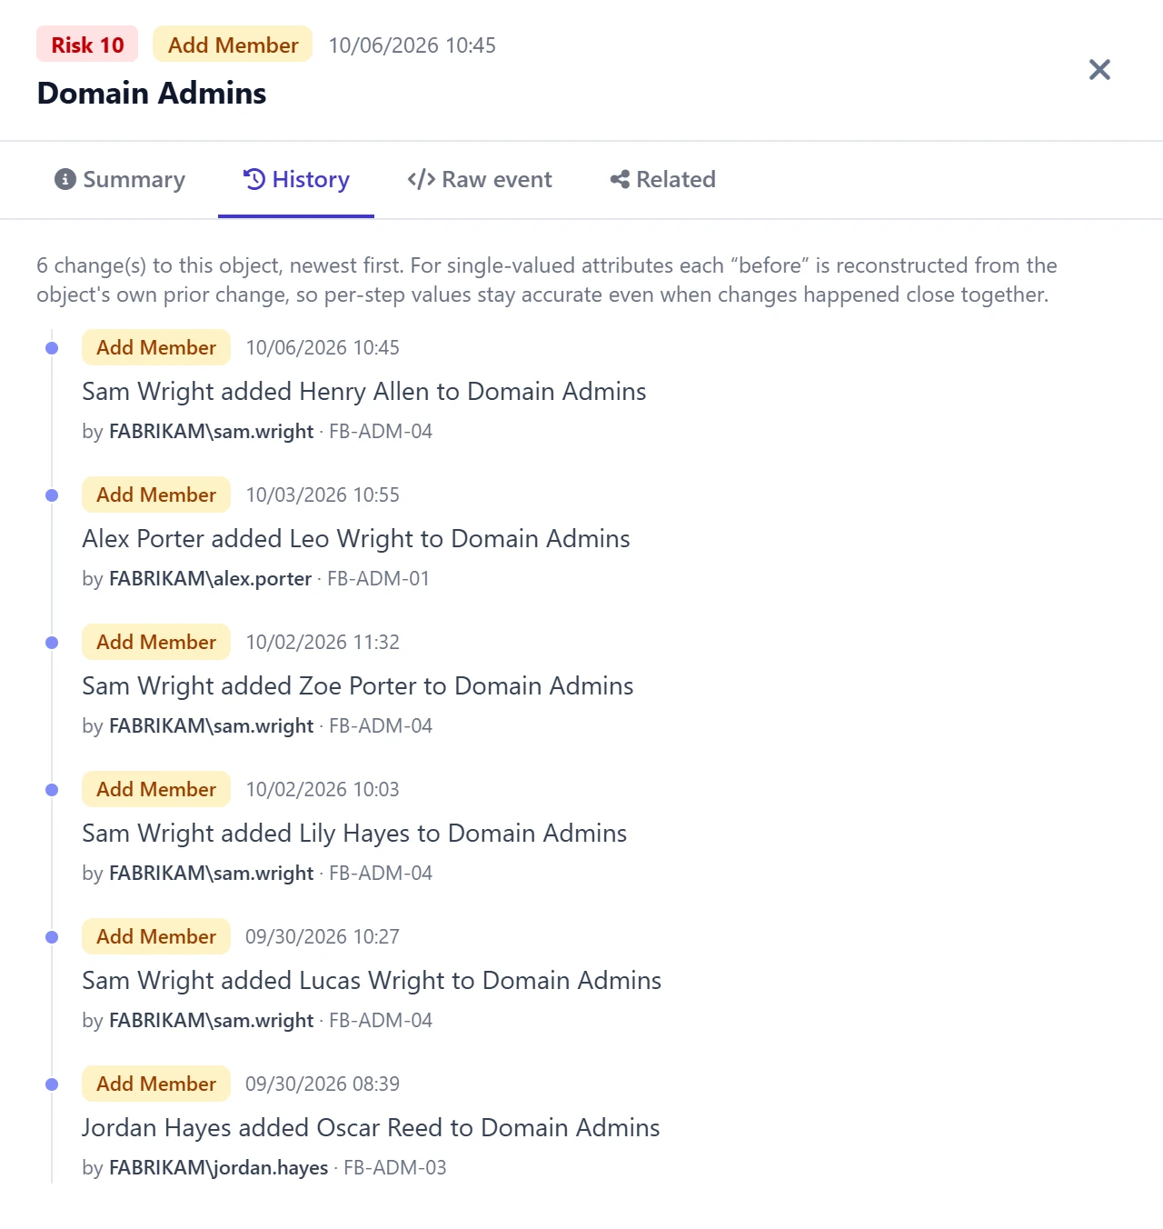Click the FABRIKAM\alex.porter account name
The height and width of the screenshot is (1229, 1163).
click(x=210, y=579)
